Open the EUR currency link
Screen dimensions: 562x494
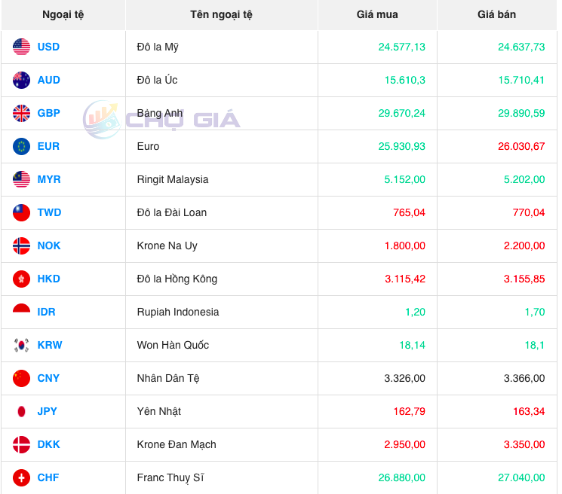48,146
